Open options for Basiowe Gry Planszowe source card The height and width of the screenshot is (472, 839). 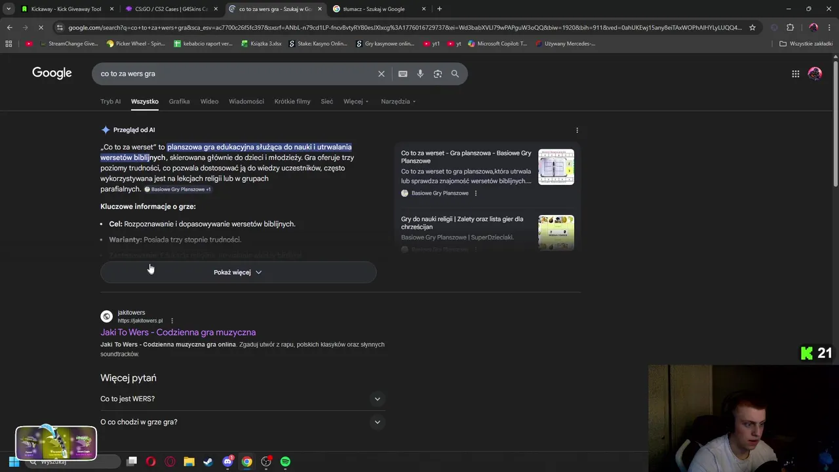pos(476,193)
